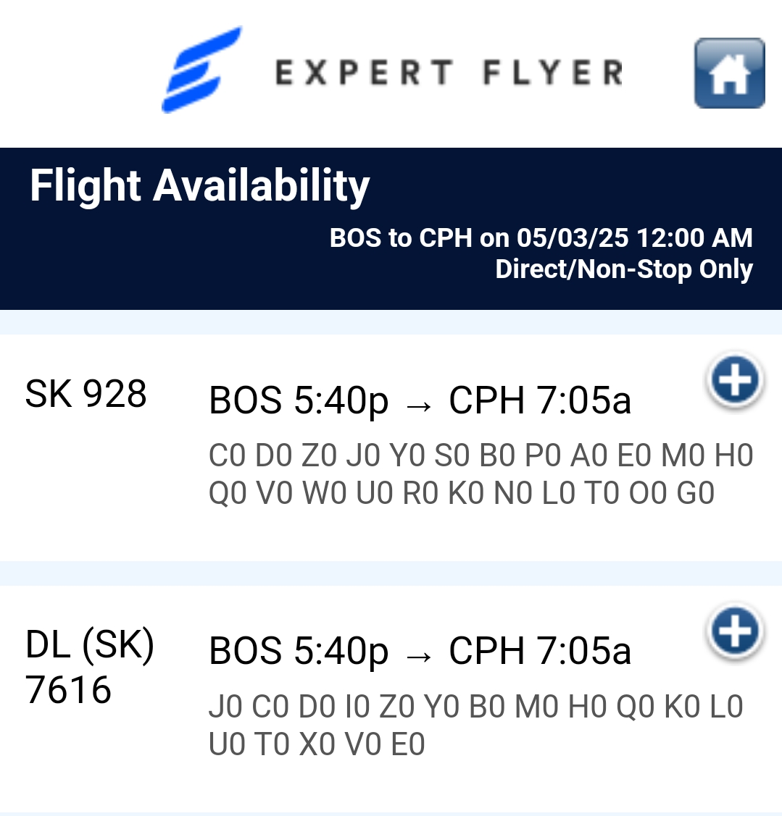Click the BOS to CPH search summary
The width and height of the screenshot is (782, 816).
(x=541, y=238)
